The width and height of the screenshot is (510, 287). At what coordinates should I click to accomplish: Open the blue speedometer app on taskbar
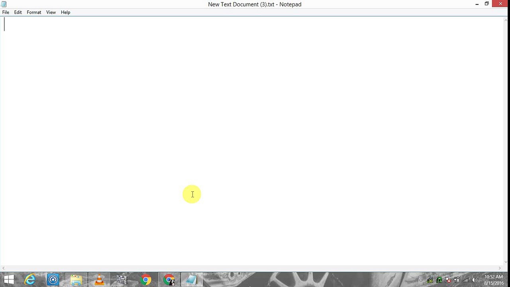(53, 280)
